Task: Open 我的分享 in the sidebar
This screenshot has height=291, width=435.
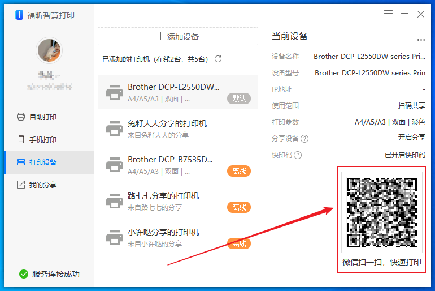Action: pos(49,185)
